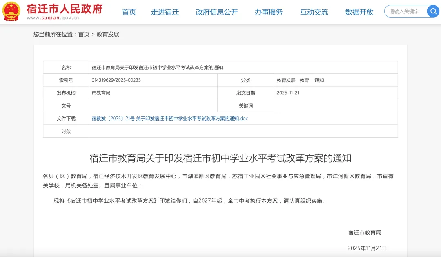Open the 走进宿迁 navigation menu
441x257 pixels.
click(x=165, y=12)
